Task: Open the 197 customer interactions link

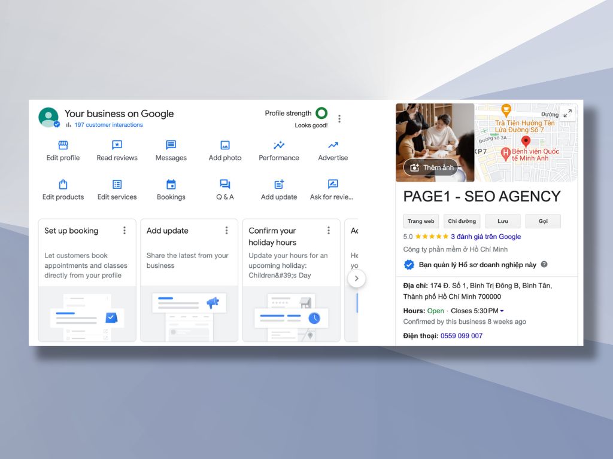Action: (108, 125)
